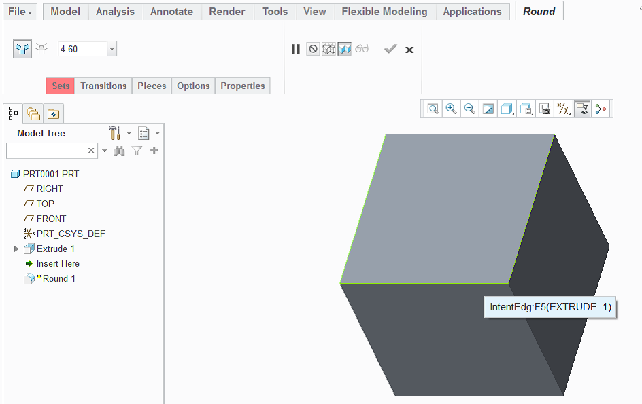Refit the model to the screen

[x=488, y=109]
